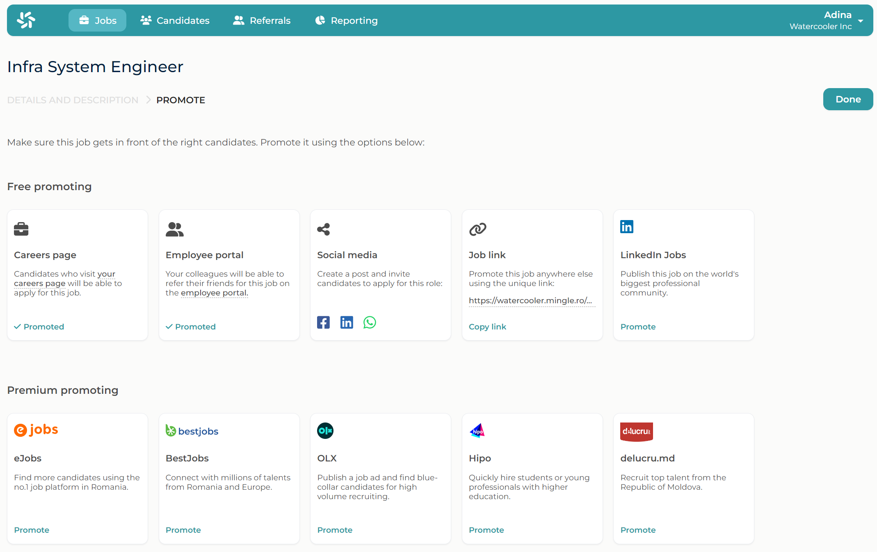877x552 pixels.
Task: Click the Reporting pie chart icon
Action: (320, 20)
